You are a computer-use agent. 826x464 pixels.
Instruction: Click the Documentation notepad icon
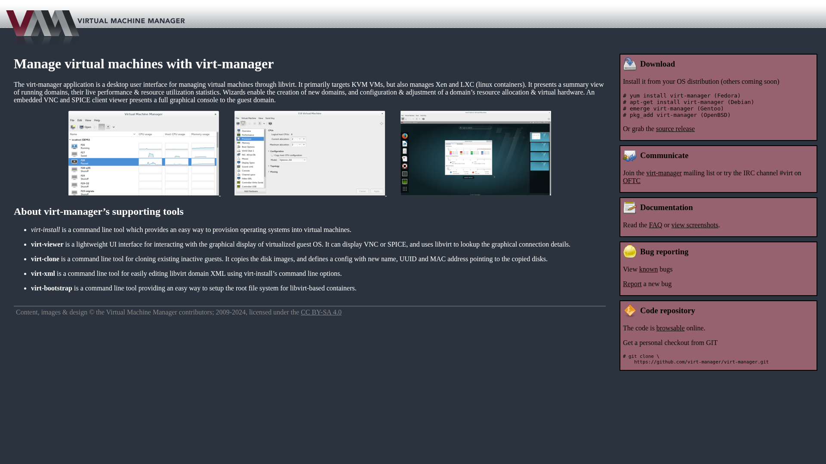(630, 208)
